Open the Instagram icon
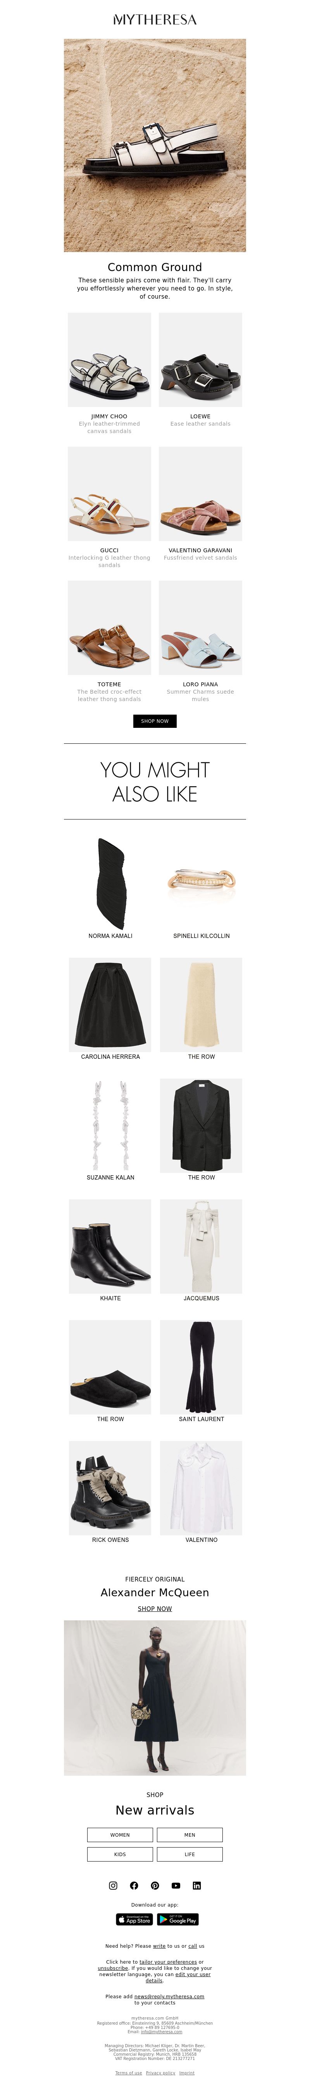The width and height of the screenshot is (310, 2100). (x=113, y=1886)
